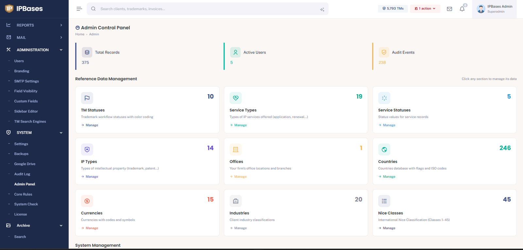Click the 5,793 TMs badge button
Viewport: 523px width, 250px height.
tap(393, 8)
